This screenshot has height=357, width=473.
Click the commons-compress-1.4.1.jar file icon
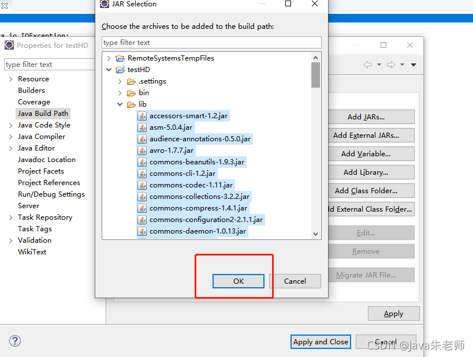click(x=142, y=208)
